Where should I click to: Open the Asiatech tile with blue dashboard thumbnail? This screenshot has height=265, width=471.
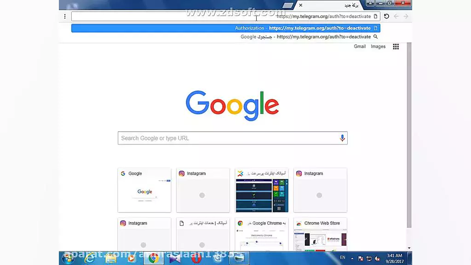(x=262, y=190)
